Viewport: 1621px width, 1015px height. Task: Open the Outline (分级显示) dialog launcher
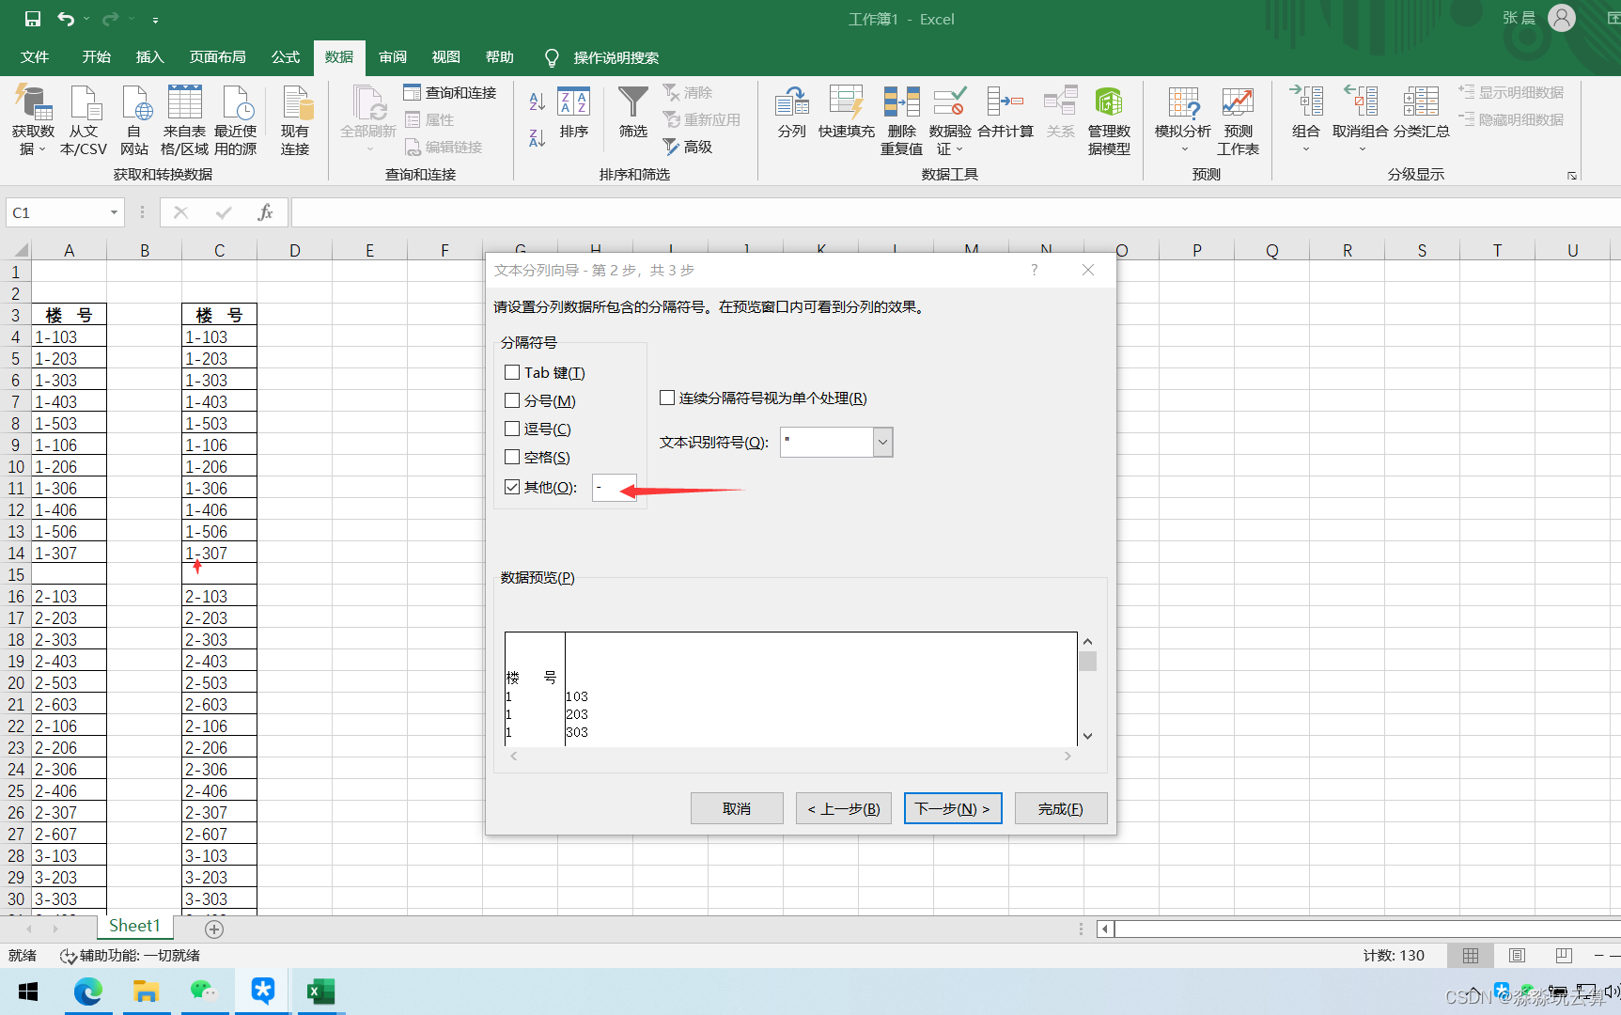[1571, 176]
